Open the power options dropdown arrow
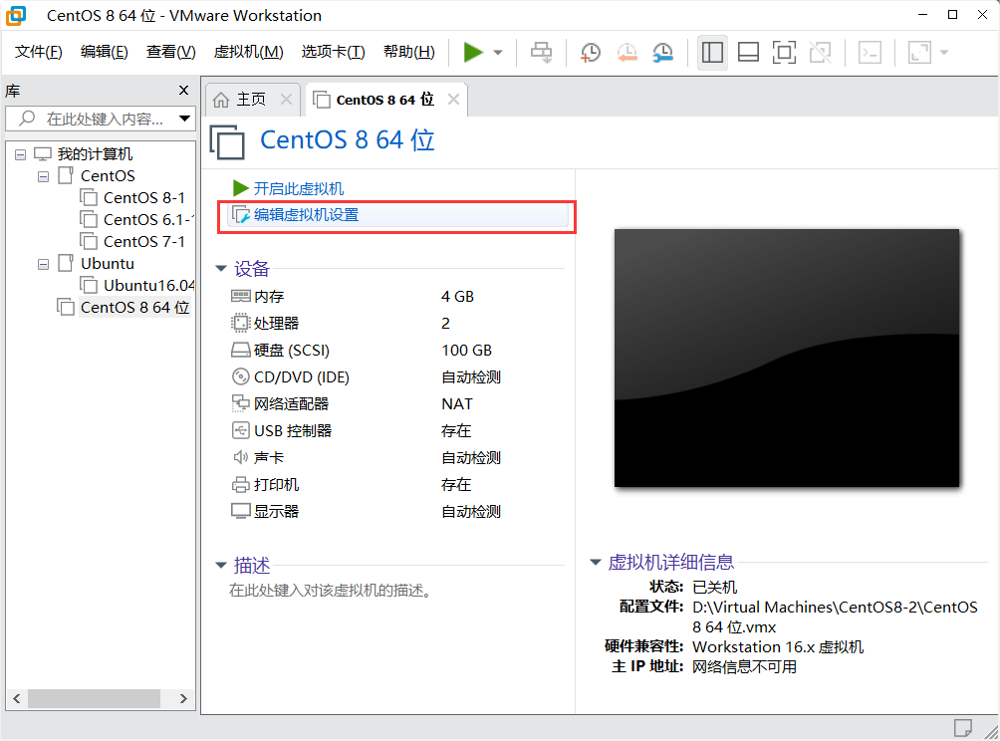 click(x=498, y=53)
